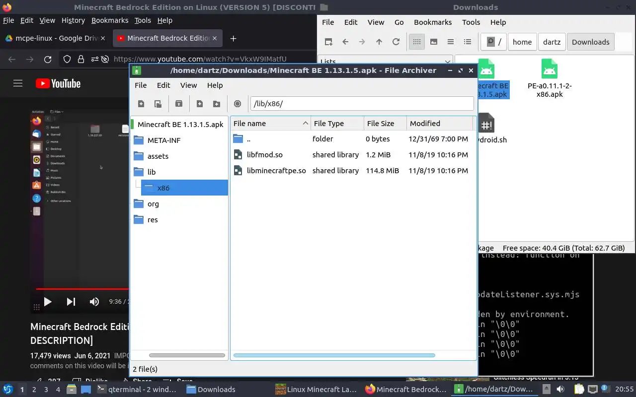Viewport: 636px width, 397px height.
Task: Click Add folder icon in File Archiver toolbar
Action: tap(217, 104)
